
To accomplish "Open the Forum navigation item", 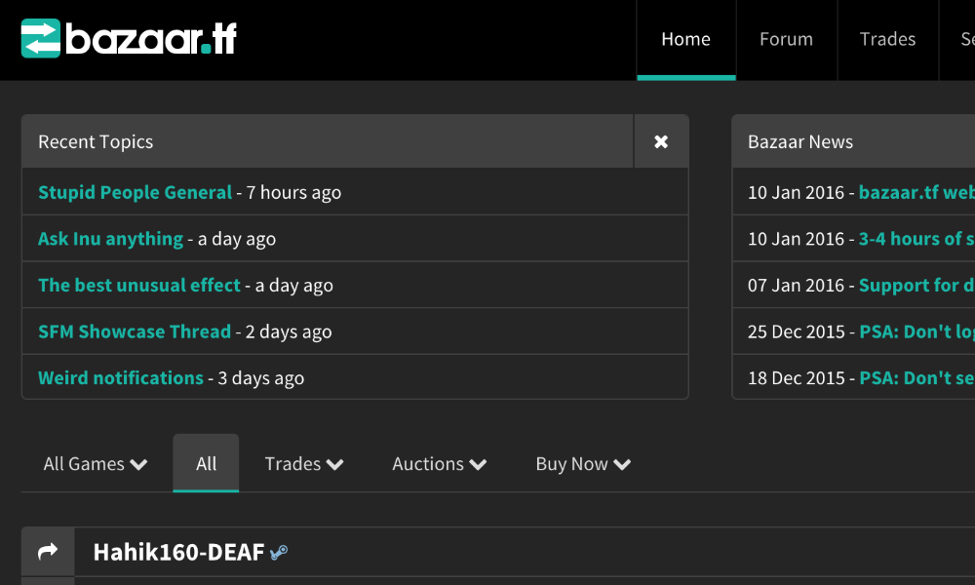I will [x=786, y=40].
